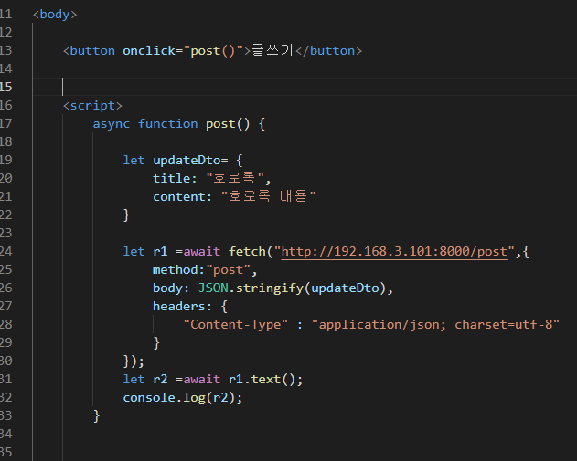Click the JSON object name

[213, 288]
